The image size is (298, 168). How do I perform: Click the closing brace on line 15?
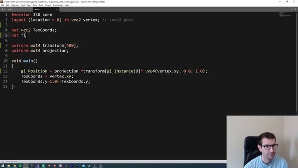pos(13,87)
